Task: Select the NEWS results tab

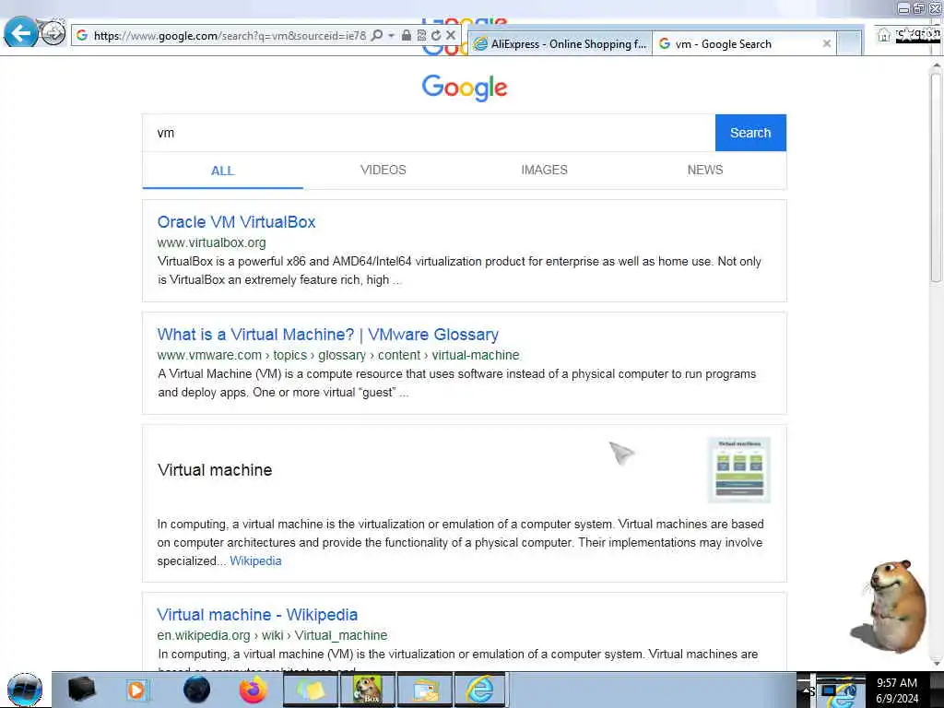Action: pos(705,171)
